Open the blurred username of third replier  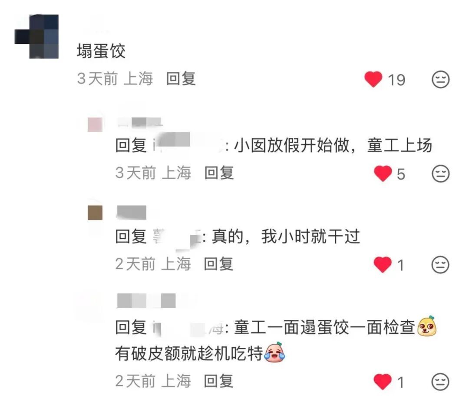coord(146,301)
